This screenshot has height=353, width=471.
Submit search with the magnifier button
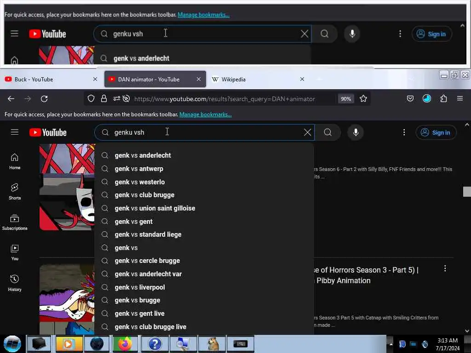click(x=327, y=132)
